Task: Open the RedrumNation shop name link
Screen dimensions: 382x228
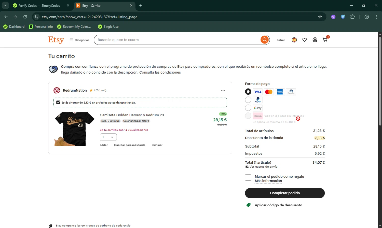Action: pos(75,90)
